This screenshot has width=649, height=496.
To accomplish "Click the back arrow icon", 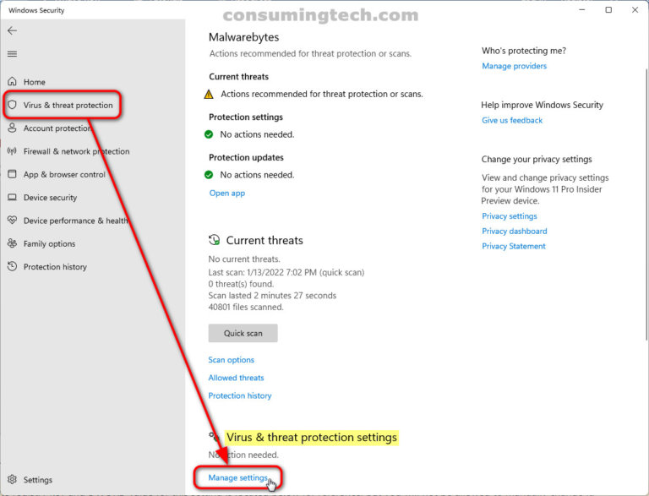I will pos(12,30).
